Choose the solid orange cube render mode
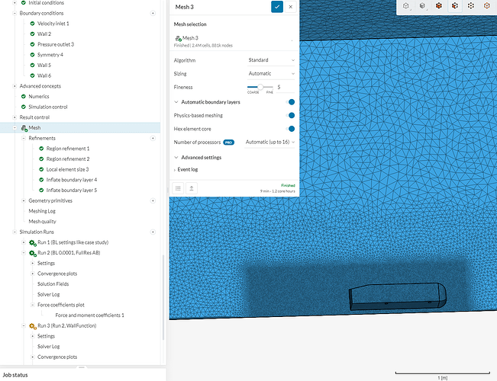The width and height of the screenshot is (497, 381). (439, 5)
